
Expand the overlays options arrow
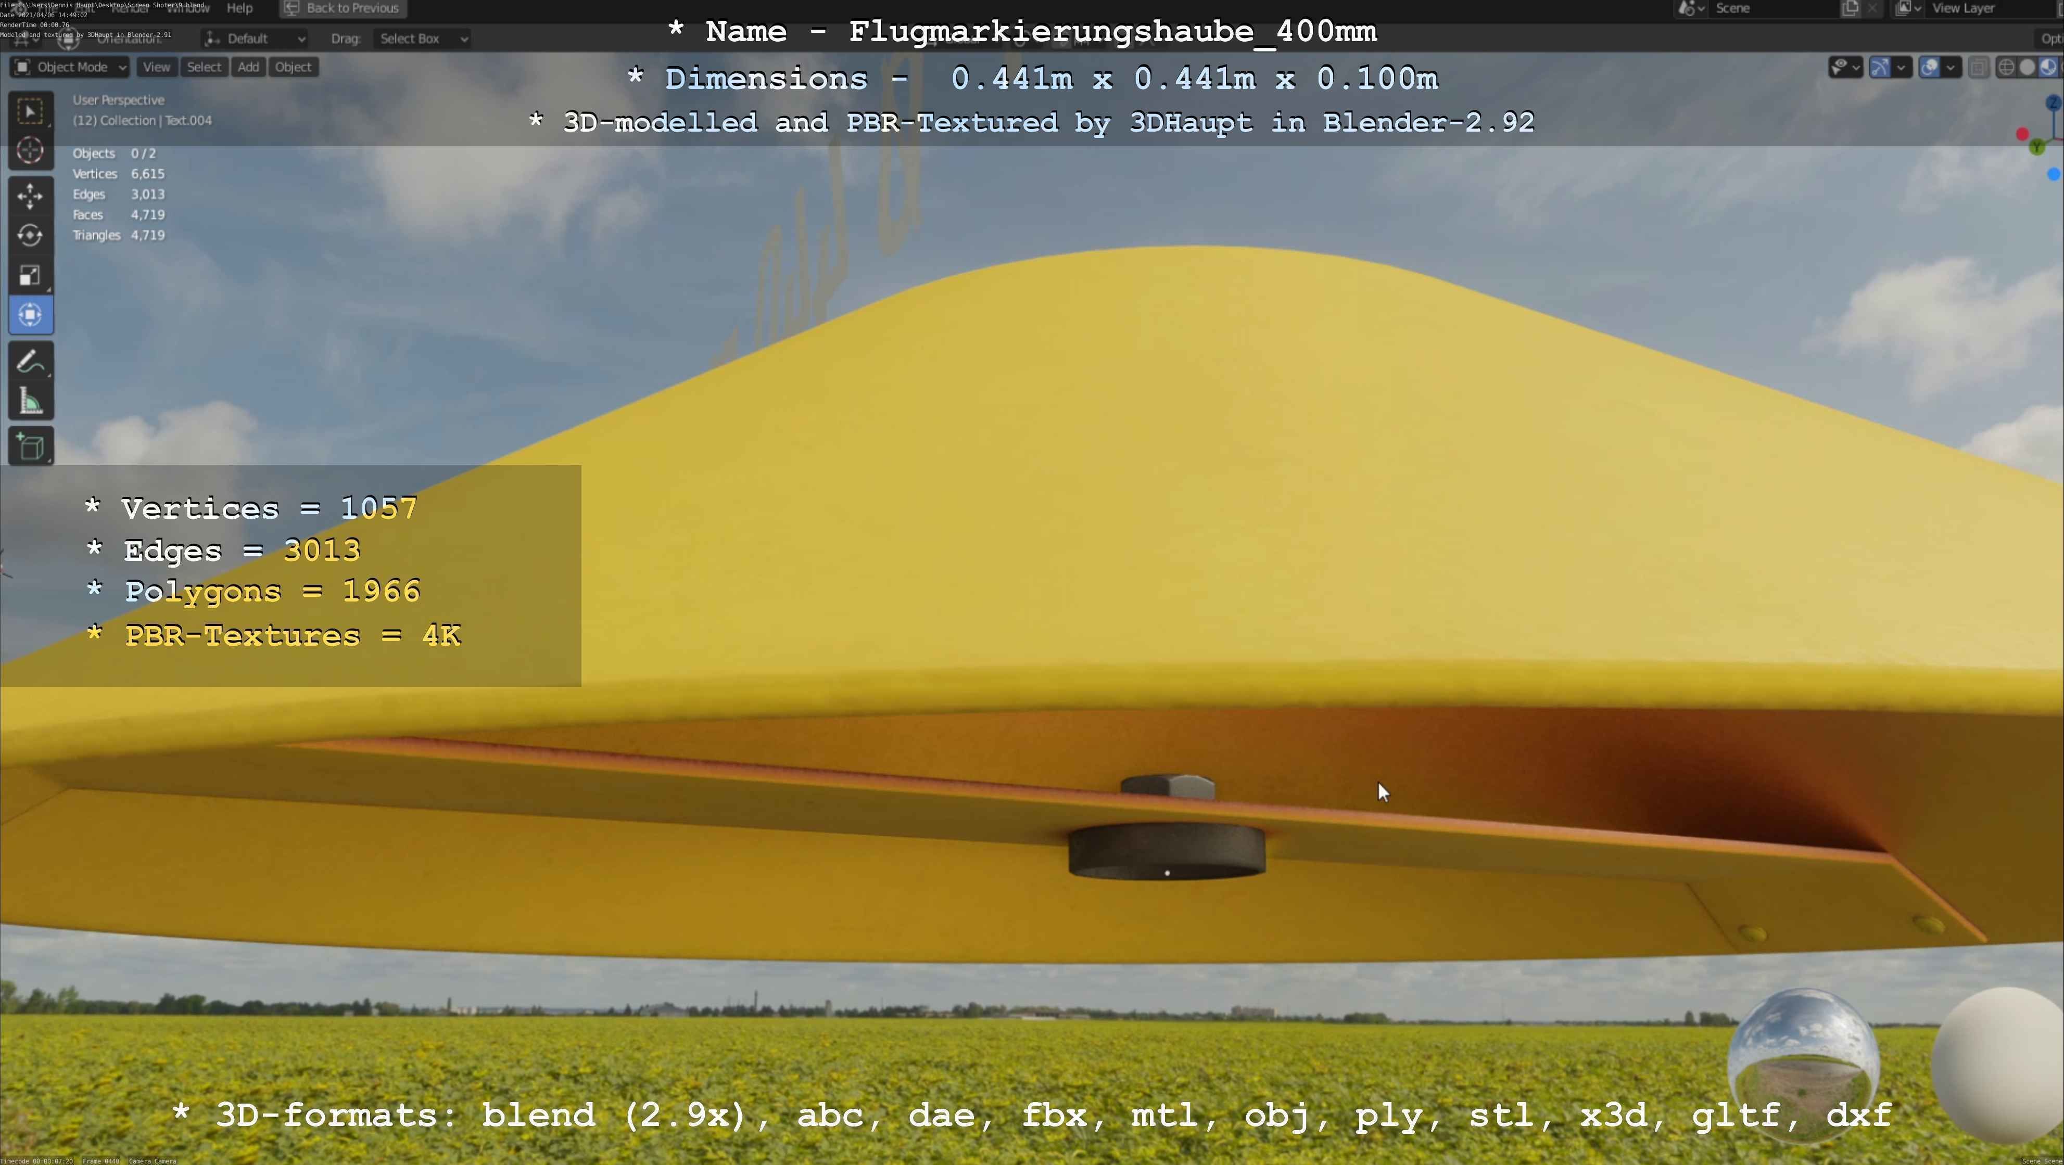click(x=1951, y=67)
